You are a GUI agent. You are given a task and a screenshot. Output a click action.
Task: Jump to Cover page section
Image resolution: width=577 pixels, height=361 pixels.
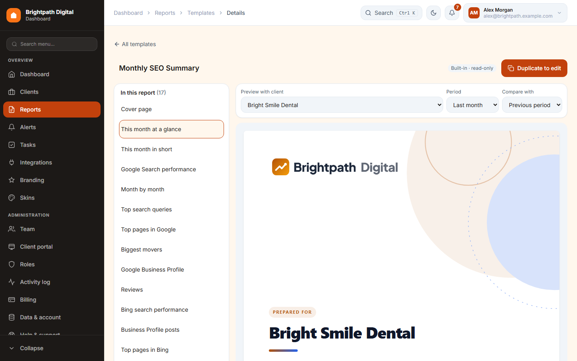(171, 109)
